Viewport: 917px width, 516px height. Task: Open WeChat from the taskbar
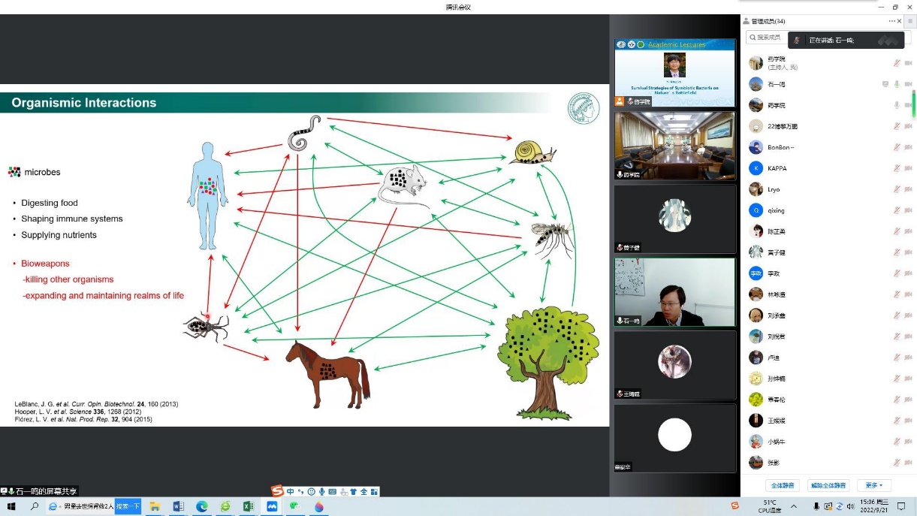(295, 507)
